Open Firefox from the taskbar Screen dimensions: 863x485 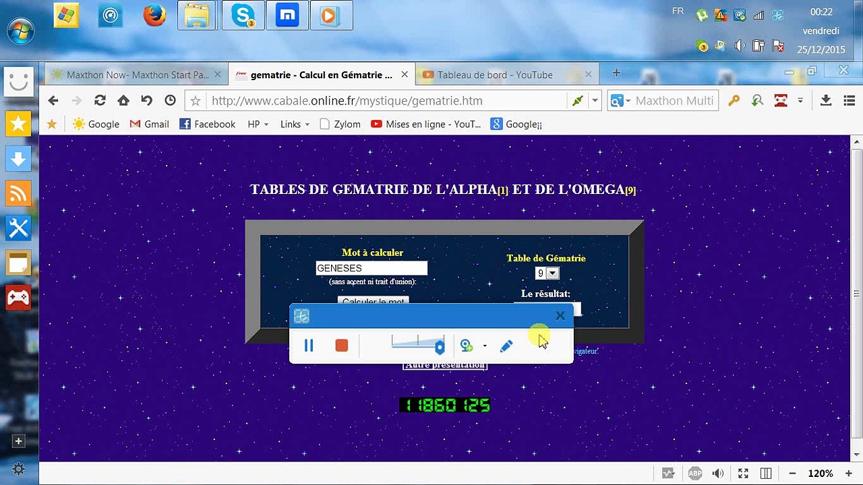tap(154, 16)
